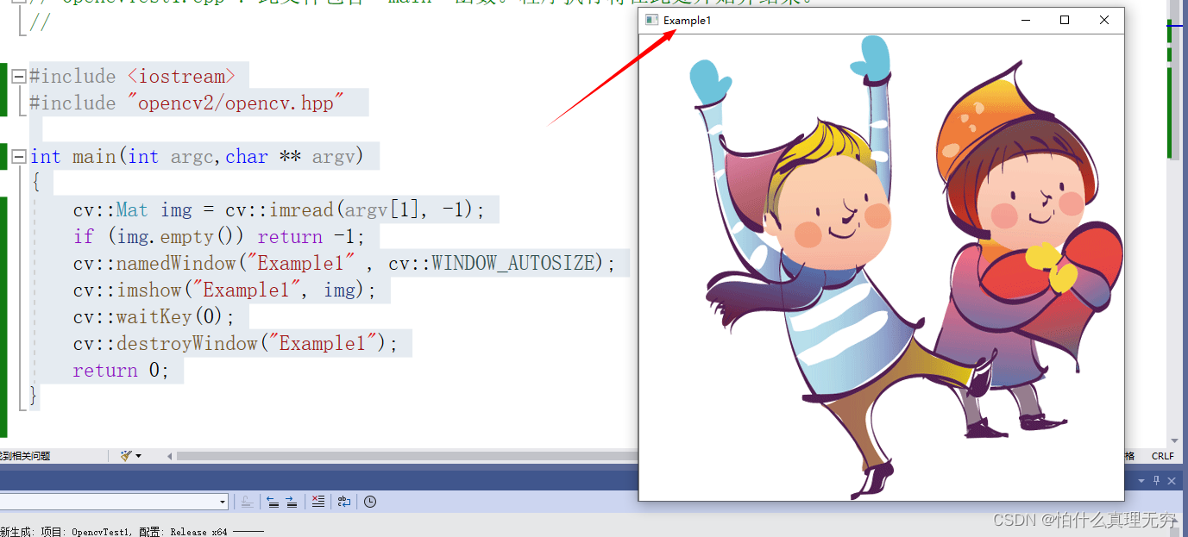The width and height of the screenshot is (1188, 537).
Task: Close the output panel
Action: click(x=1171, y=481)
